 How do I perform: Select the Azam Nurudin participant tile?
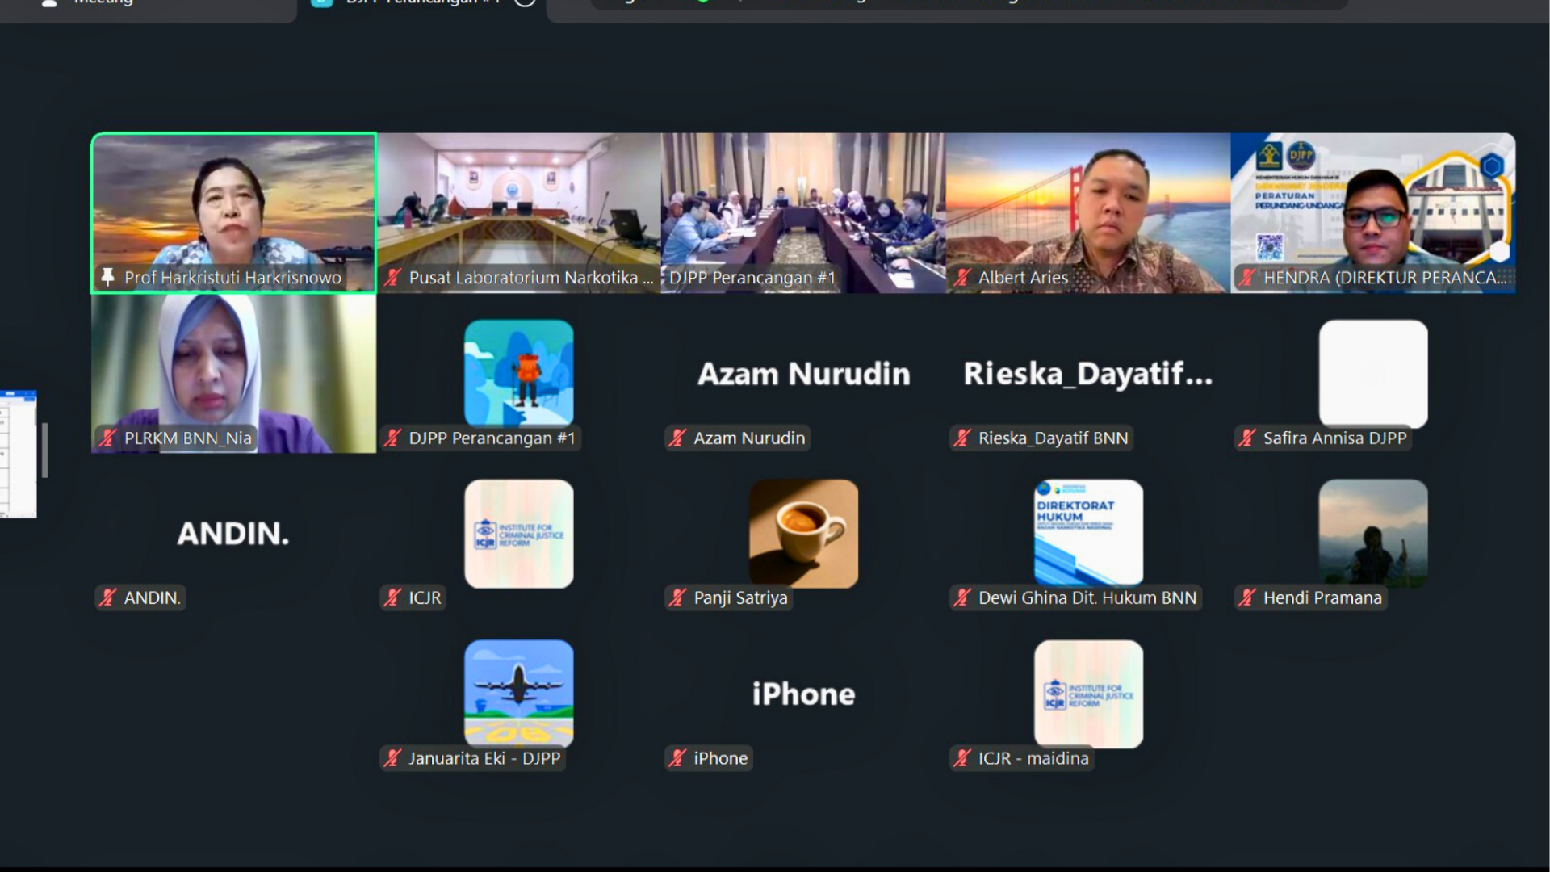(x=803, y=374)
